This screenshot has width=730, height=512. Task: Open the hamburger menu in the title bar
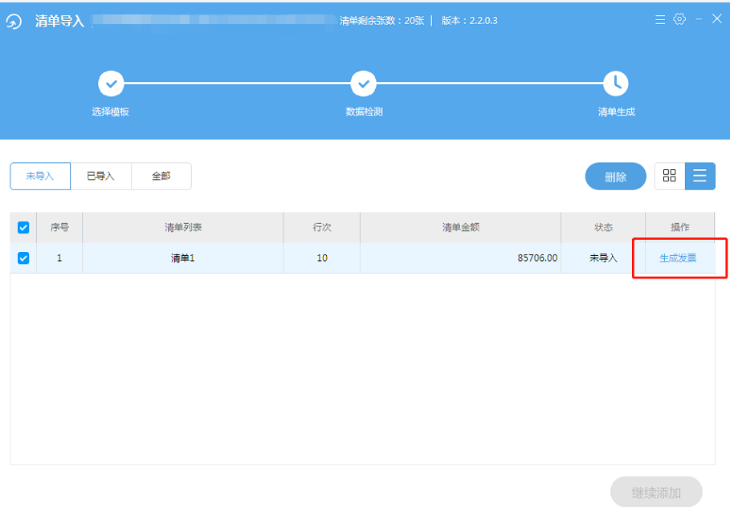click(x=659, y=20)
